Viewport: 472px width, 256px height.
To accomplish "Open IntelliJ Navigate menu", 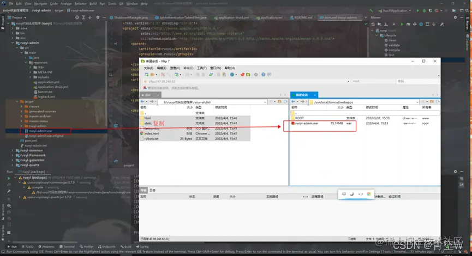I will [x=40, y=4].
